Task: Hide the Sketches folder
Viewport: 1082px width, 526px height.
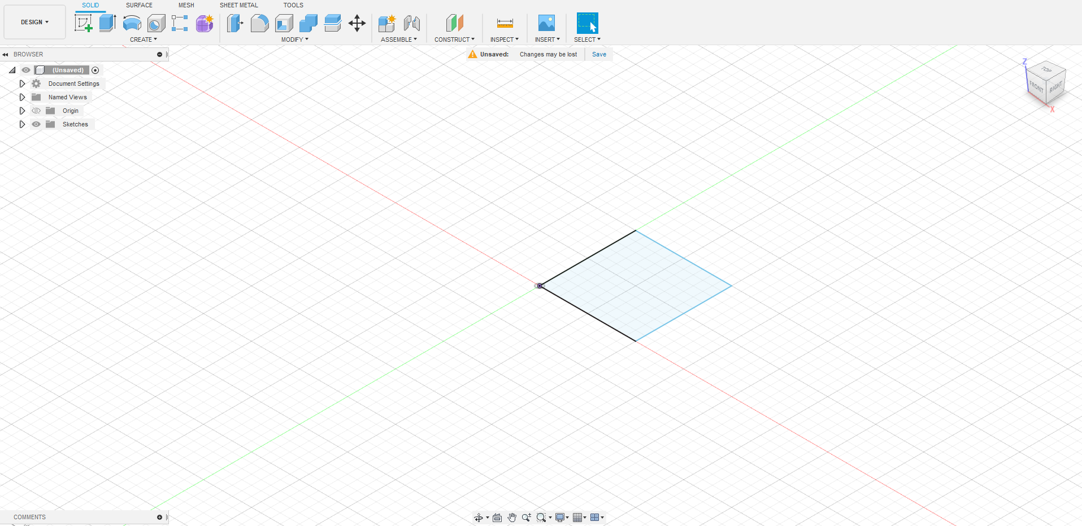Action: 36,124
